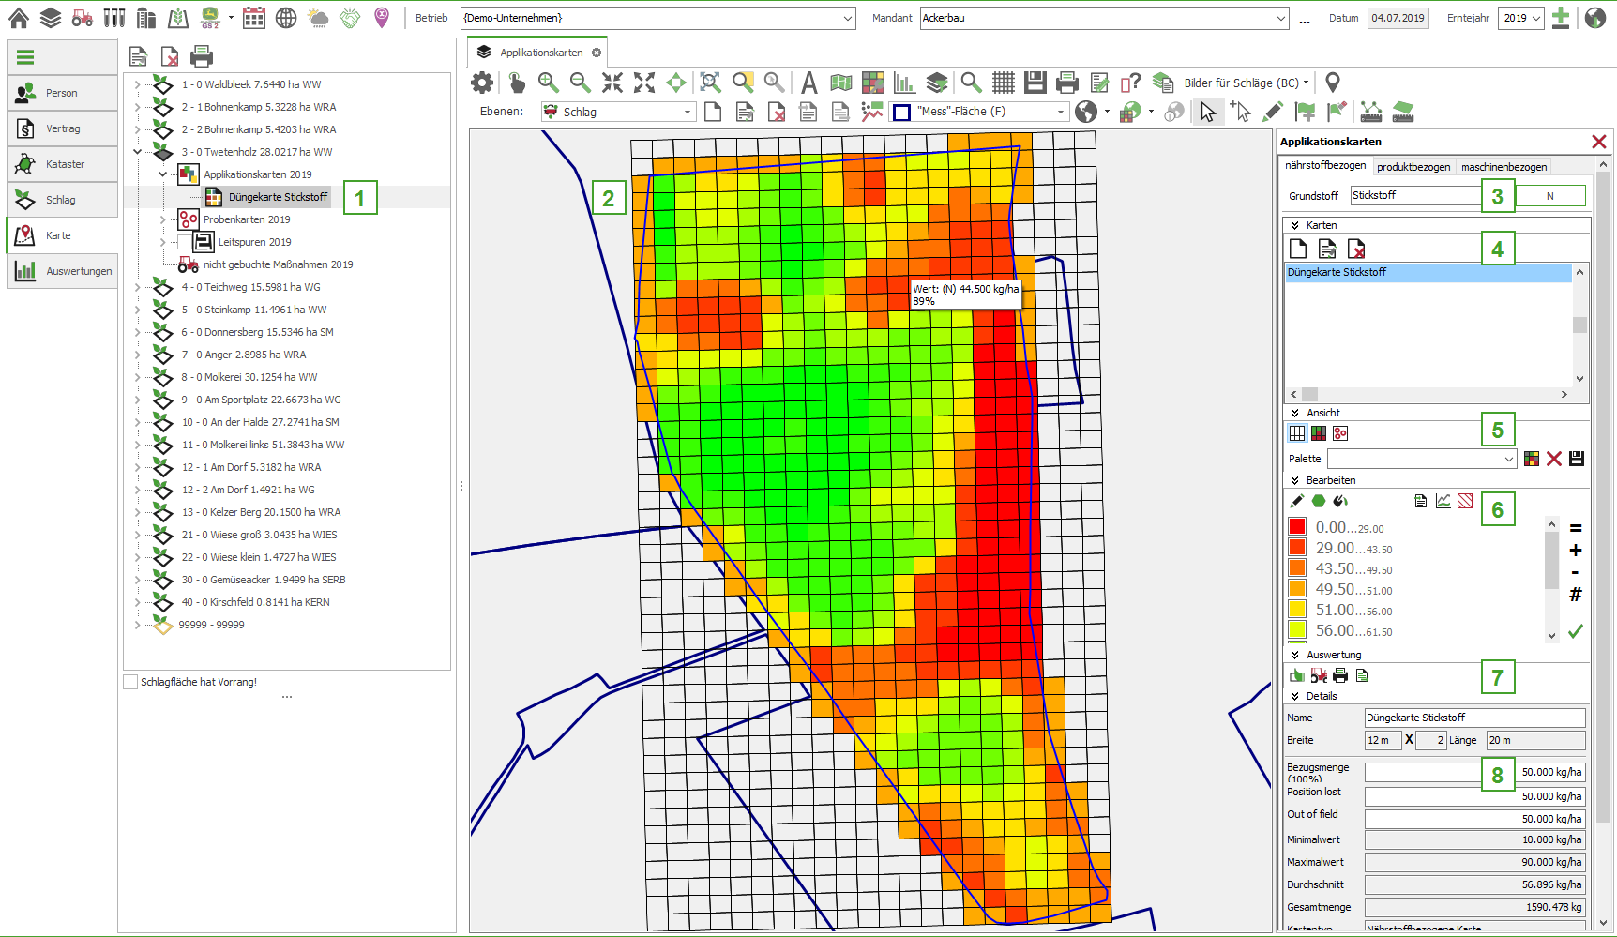Open the Ebenen 'Schlag' dropdown
The width and height of the screenshot is (1617, 937).
click(687, 113)
